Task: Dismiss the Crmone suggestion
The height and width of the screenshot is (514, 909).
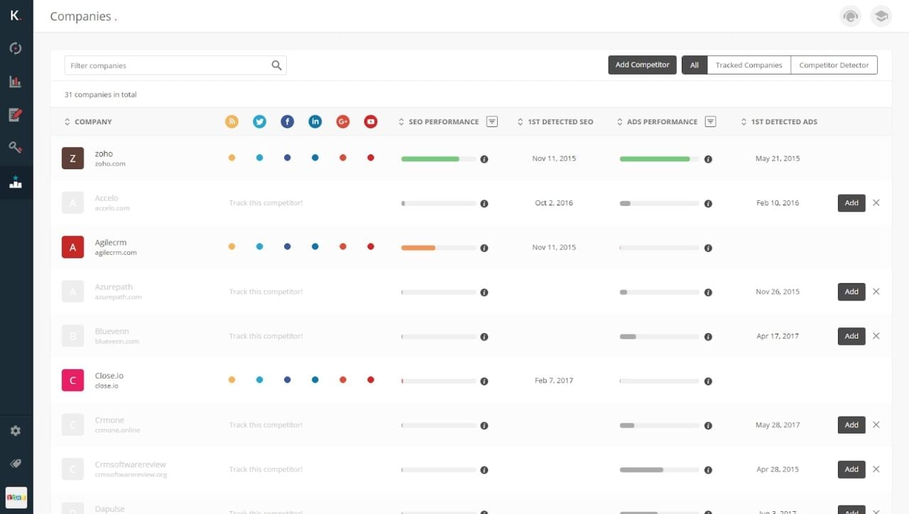Action: (x=876, y=425)
